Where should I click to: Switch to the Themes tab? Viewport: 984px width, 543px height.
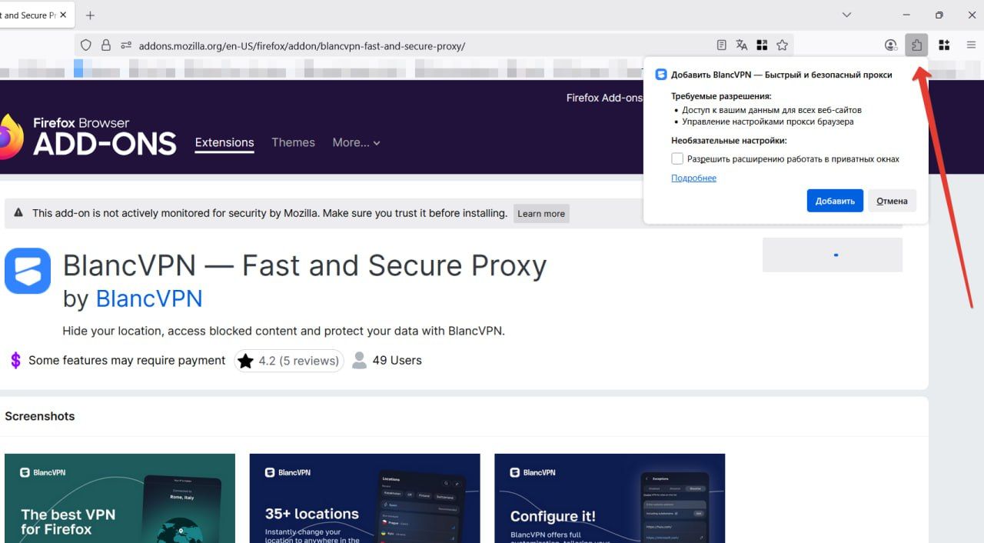coord(293,142)
